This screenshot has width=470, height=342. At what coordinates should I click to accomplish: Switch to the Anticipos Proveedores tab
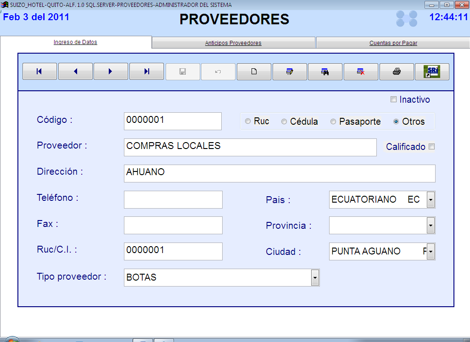(233, 43)
